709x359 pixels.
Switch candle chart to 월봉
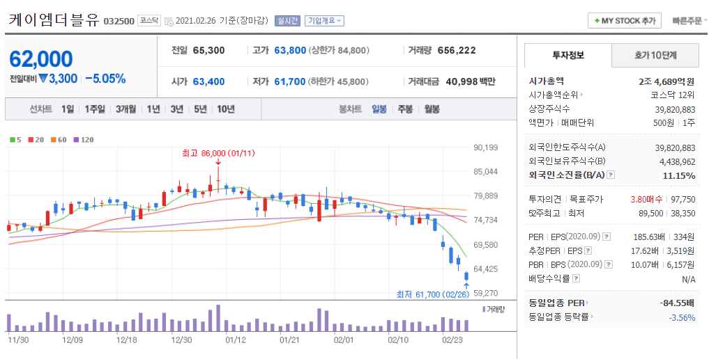pyautogui.click(x=432, y=109)
